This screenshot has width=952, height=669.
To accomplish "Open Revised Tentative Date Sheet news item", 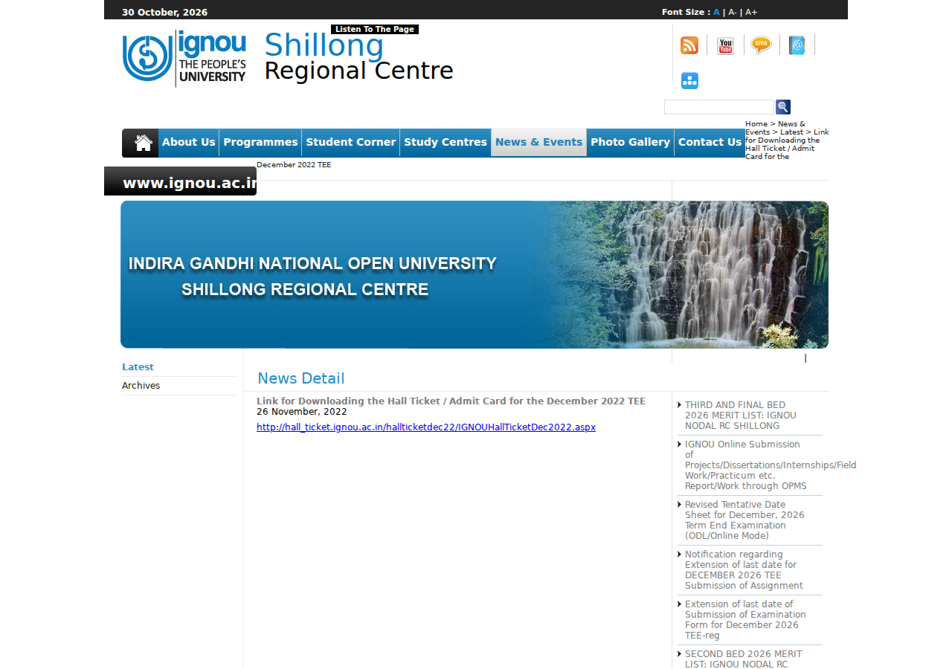I will tap(744, 520).
